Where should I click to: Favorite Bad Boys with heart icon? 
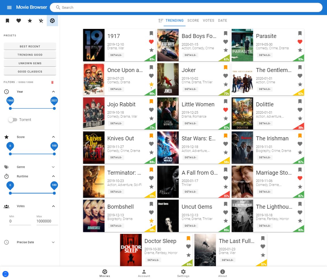[x=226, y=42]
